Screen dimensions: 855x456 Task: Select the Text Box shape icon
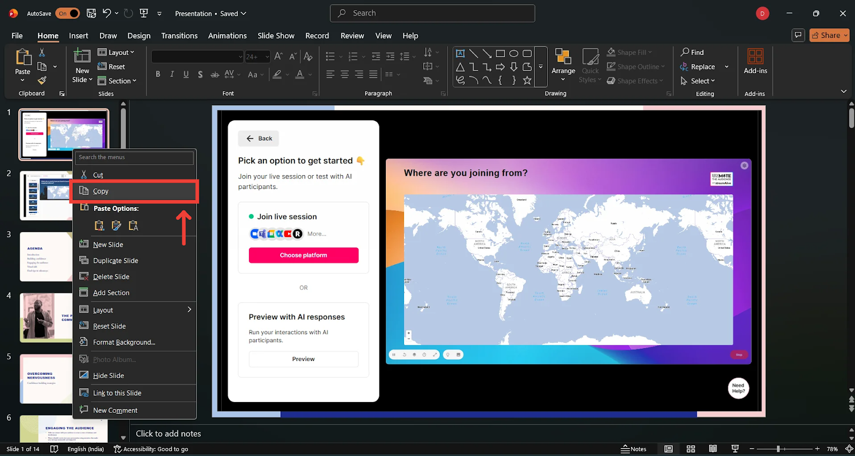[460, 53]
